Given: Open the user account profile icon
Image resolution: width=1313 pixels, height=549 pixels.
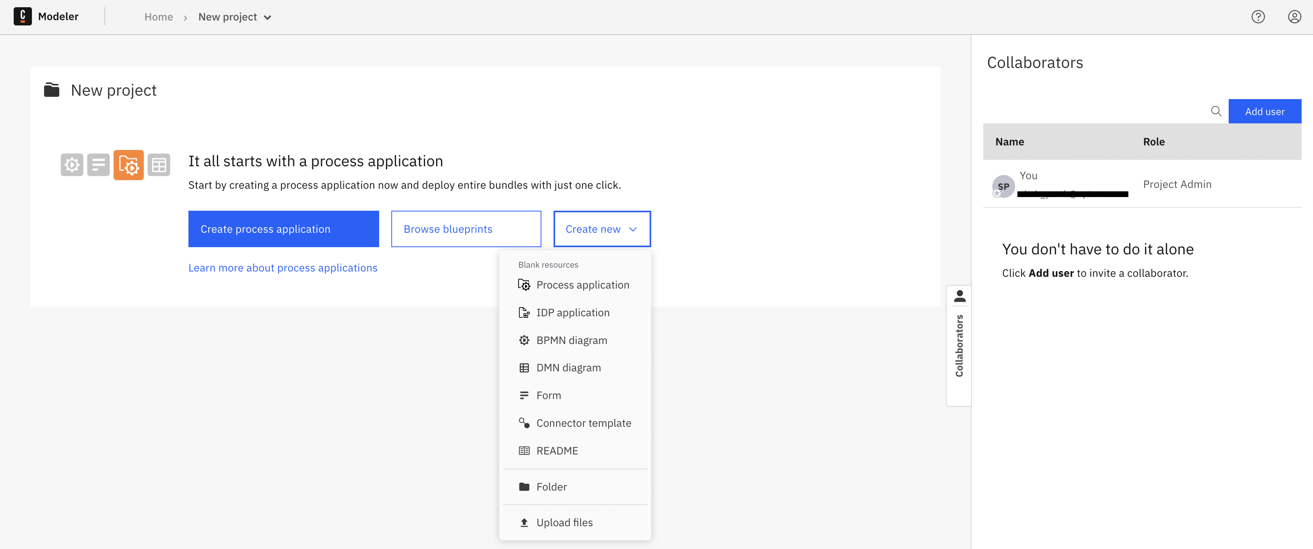Looking at the screenshot, I should [x=1294, y=17].
